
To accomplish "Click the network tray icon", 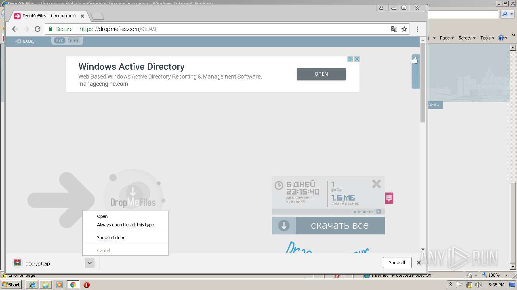I will click(x=469, y=285).
